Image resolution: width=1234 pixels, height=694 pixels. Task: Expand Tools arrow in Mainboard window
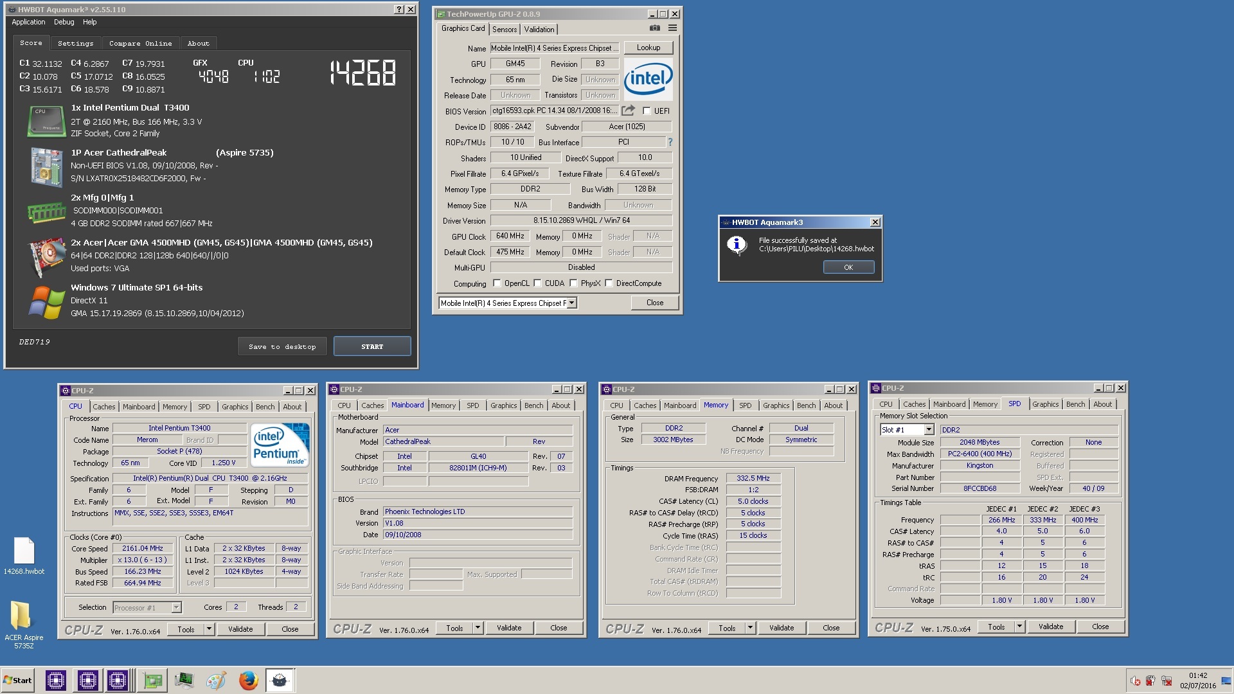478,628
